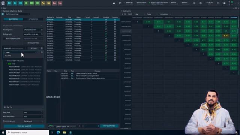Open the ALGOUSDT symbol dropdown
Image resolution: width=240 pixels, height=135 pixels.
tap(15, 48)
